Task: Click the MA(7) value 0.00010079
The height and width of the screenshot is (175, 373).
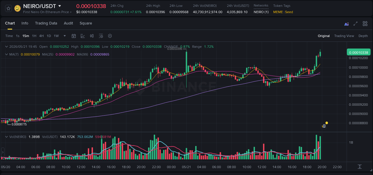Action: point(30,54)
